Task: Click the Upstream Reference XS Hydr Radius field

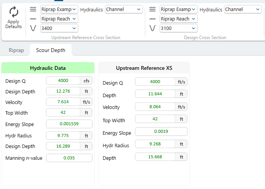Action: (155, 144)
